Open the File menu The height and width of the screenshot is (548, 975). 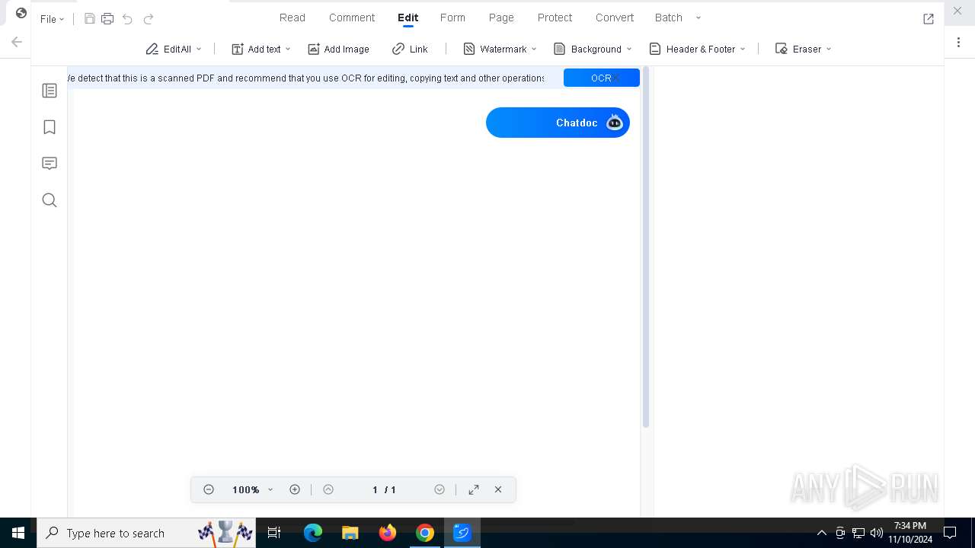pyautogui.click(x=52, y=19)
